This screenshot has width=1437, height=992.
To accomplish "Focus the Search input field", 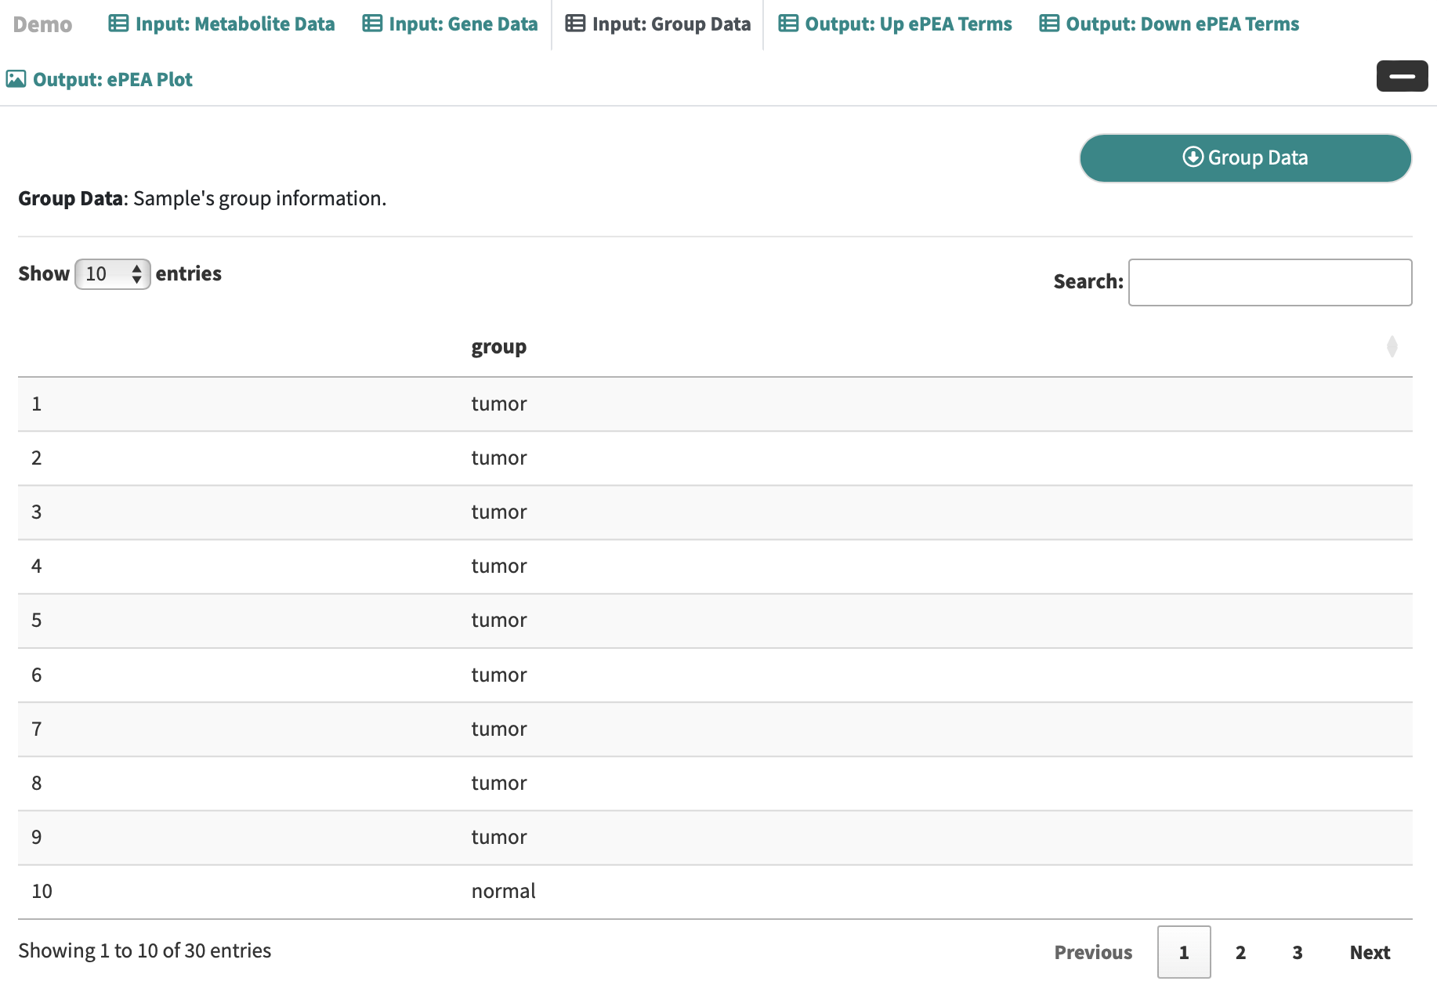I will click(1269, 282).
